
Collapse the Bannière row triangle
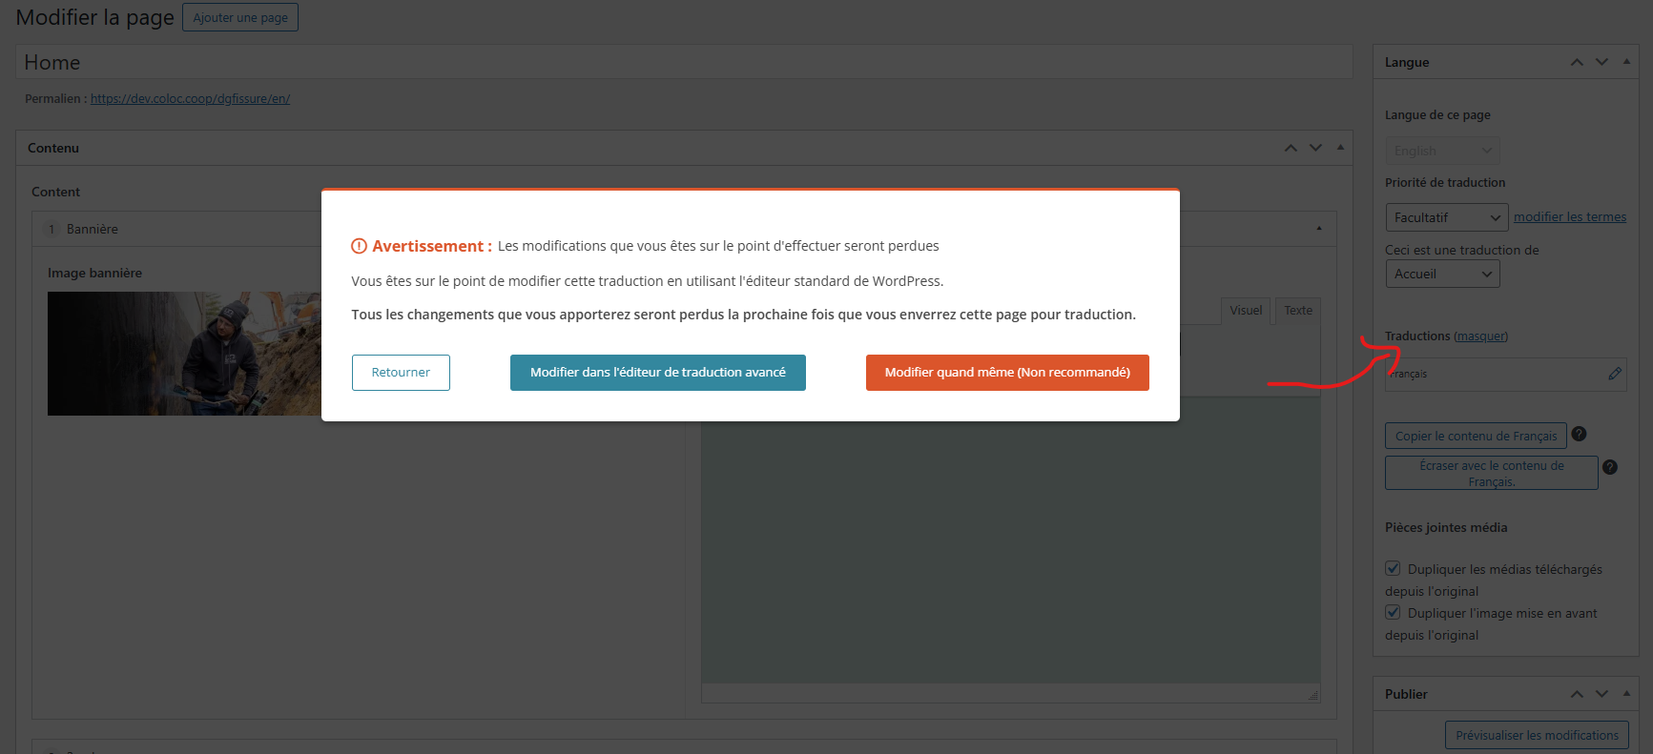pyautogui.click(x=1319, y=229)
